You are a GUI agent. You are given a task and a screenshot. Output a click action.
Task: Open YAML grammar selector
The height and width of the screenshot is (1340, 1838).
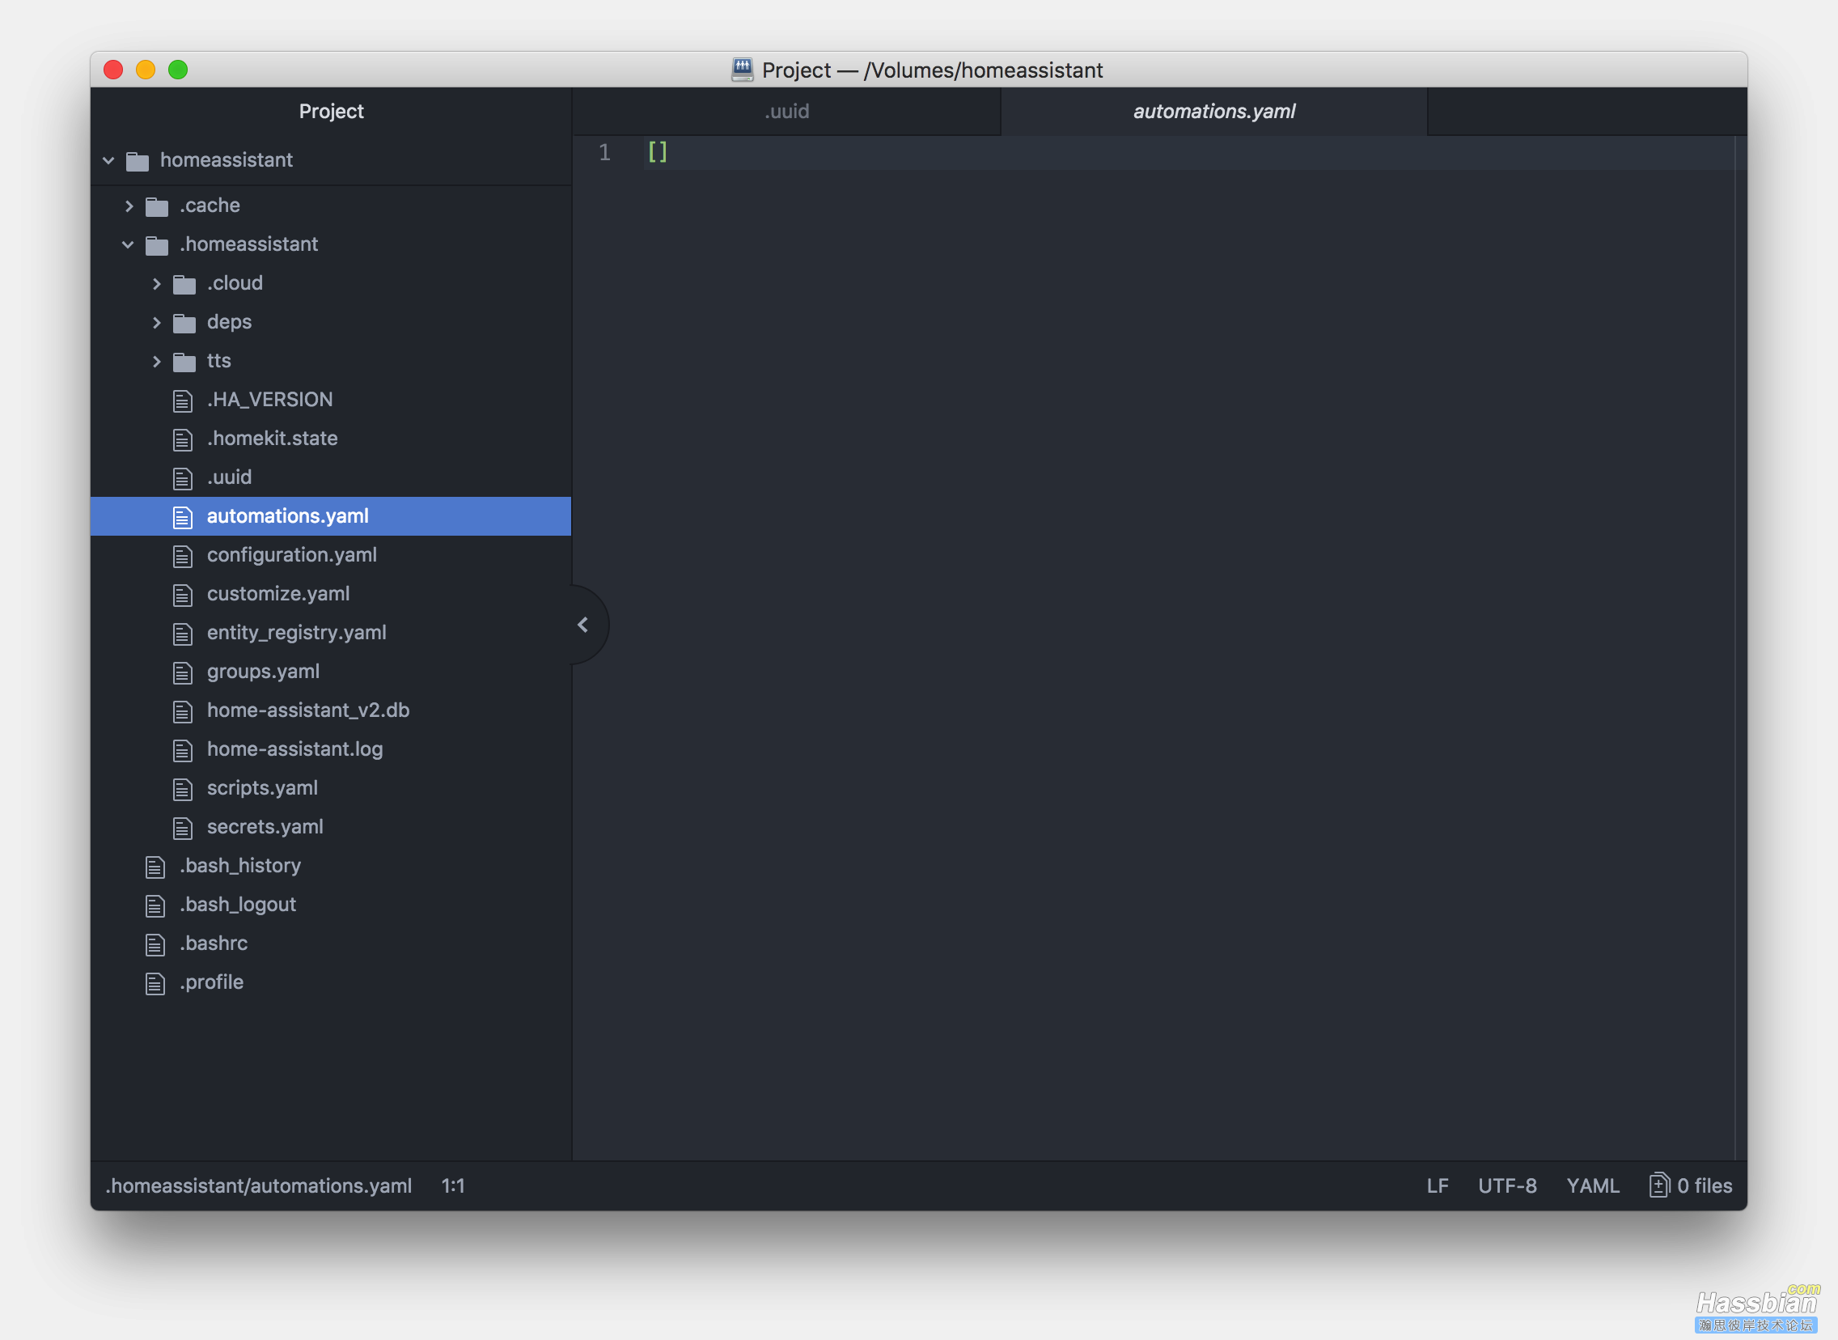tap(1592, 1186)
